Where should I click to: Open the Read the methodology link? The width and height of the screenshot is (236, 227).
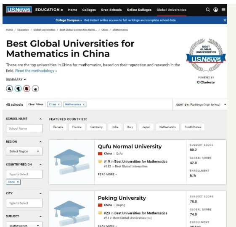(x=36, y=71)
